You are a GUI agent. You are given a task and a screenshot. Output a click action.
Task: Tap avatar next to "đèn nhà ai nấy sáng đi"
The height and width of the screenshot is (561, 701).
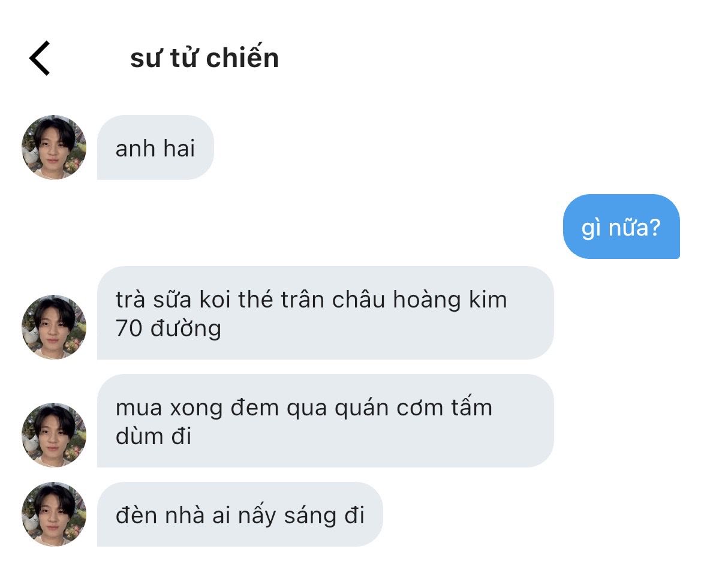53,514
